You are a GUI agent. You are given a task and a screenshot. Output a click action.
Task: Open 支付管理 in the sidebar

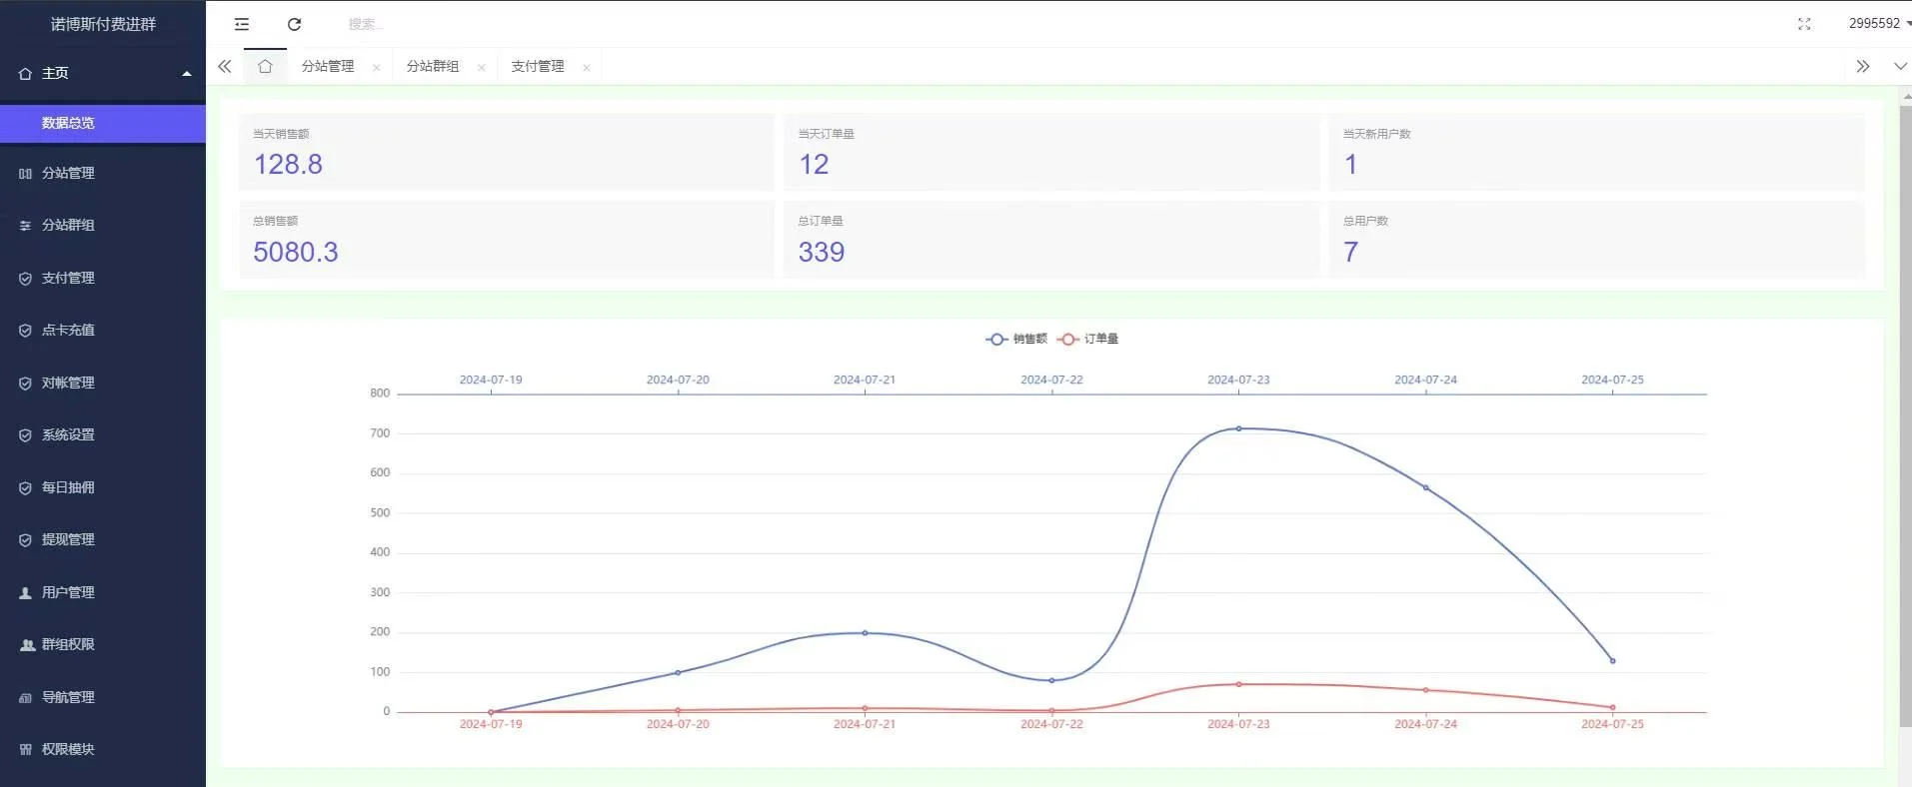103,278
